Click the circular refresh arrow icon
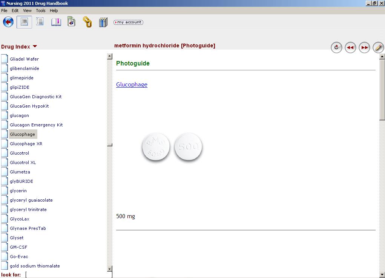The height and width of the screenshot is (278, 385). (x=336, y=47)
